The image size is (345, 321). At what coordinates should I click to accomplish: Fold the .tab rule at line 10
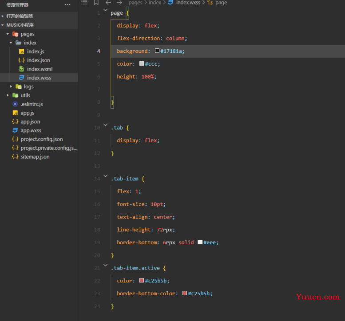coord(106,125)
